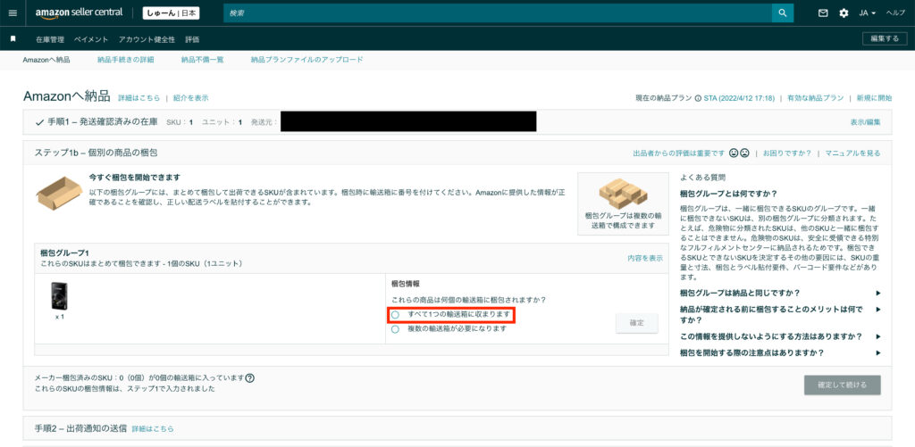Expand 梱包を開始する際の注意点 question
The image size is (915, 447).
coord(780,352)
